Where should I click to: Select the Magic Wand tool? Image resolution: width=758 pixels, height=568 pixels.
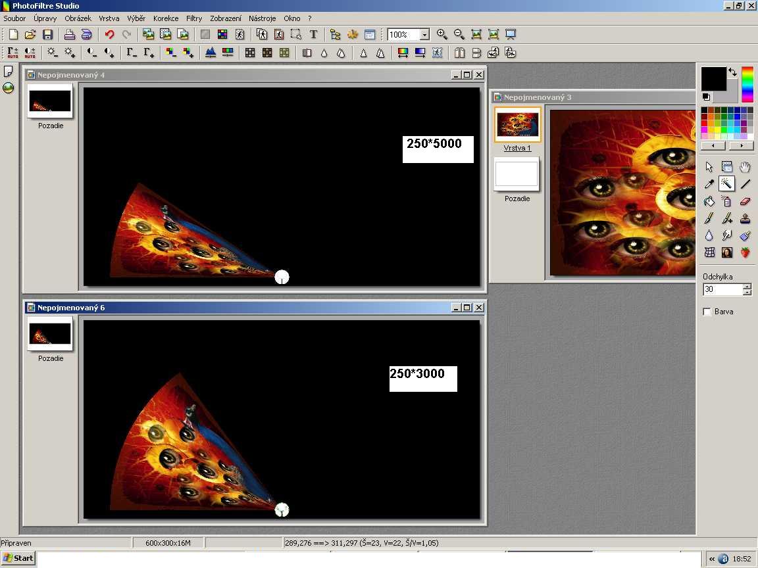(727, 184)
